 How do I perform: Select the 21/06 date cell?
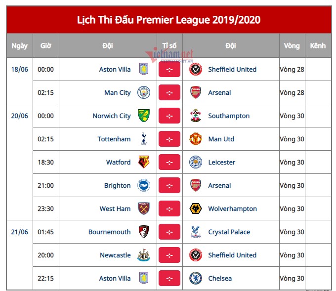click(x=20, y=232)
